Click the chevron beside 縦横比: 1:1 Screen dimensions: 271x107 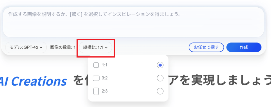(x=106, y=48)
